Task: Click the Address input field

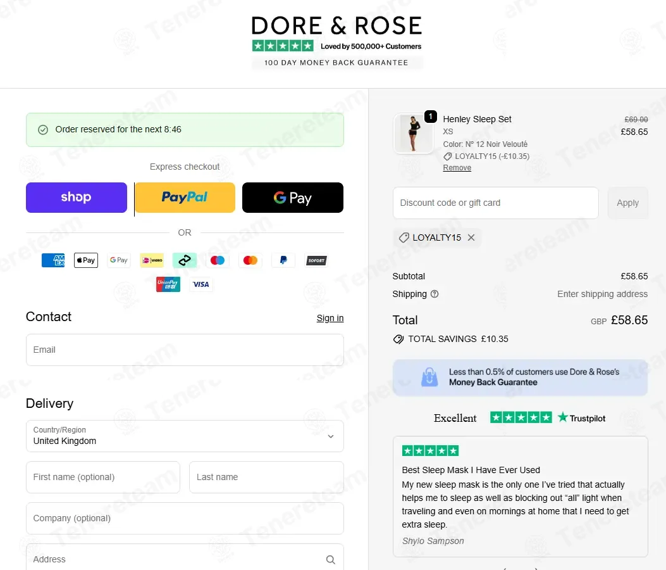Action: (x=185, y=558)
